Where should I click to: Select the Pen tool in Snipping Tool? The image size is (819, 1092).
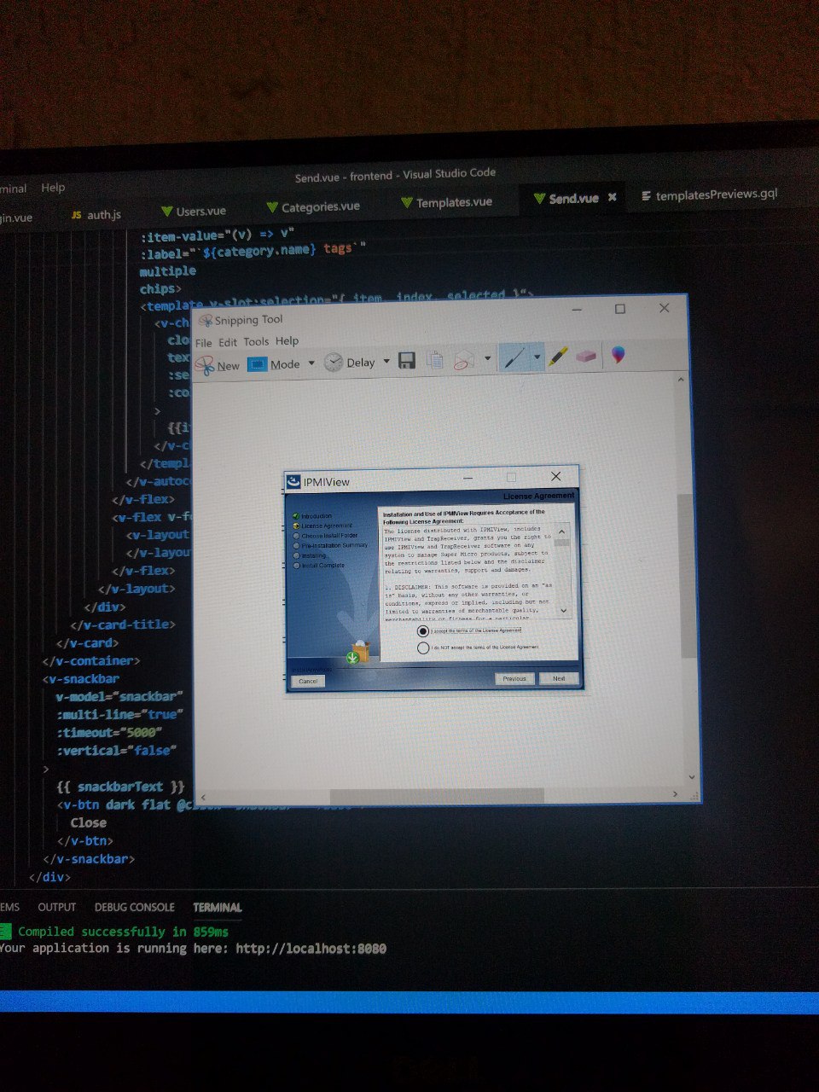(x=514, y=357)
